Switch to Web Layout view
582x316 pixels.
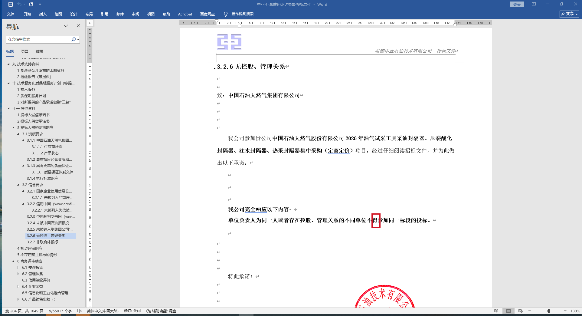pyautogui.click(x=520, y=311)
